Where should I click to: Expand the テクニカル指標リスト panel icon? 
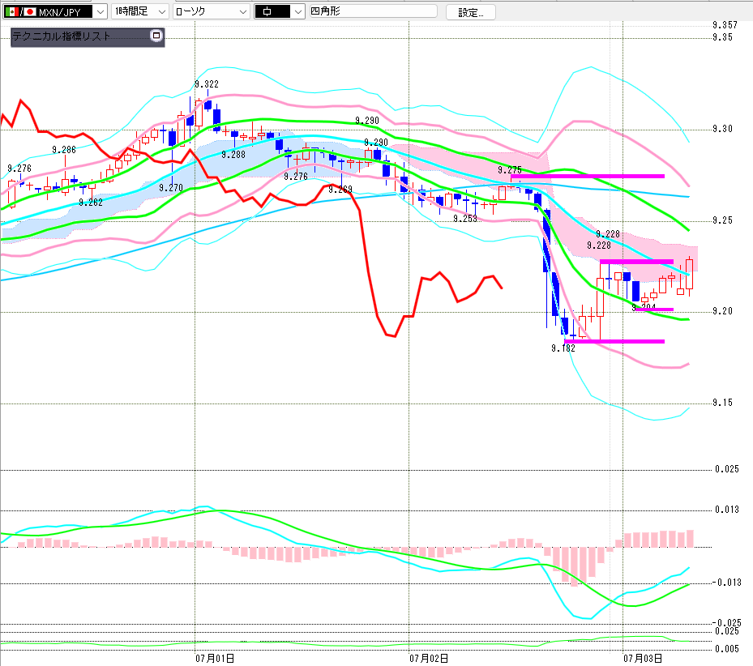(156, 36)
